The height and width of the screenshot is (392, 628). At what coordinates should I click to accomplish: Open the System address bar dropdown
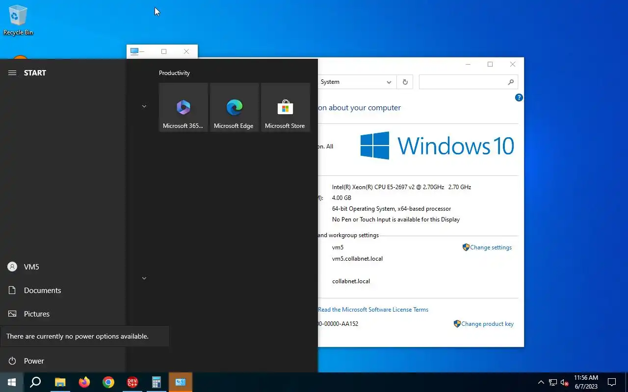(x=389, y=82)
